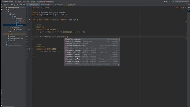190x107 pixels.
Task: Click Expand All in the project panel toolbar
Action: [15, 5]
